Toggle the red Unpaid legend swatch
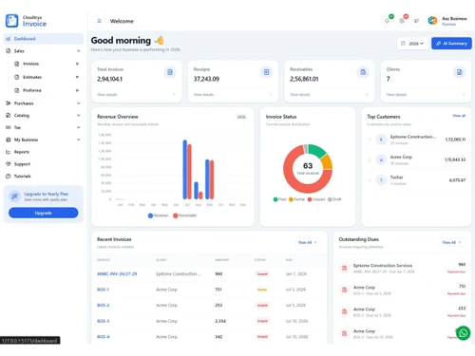Image resolution: width=475 pixels, height=356 pixels. [310, 199]
